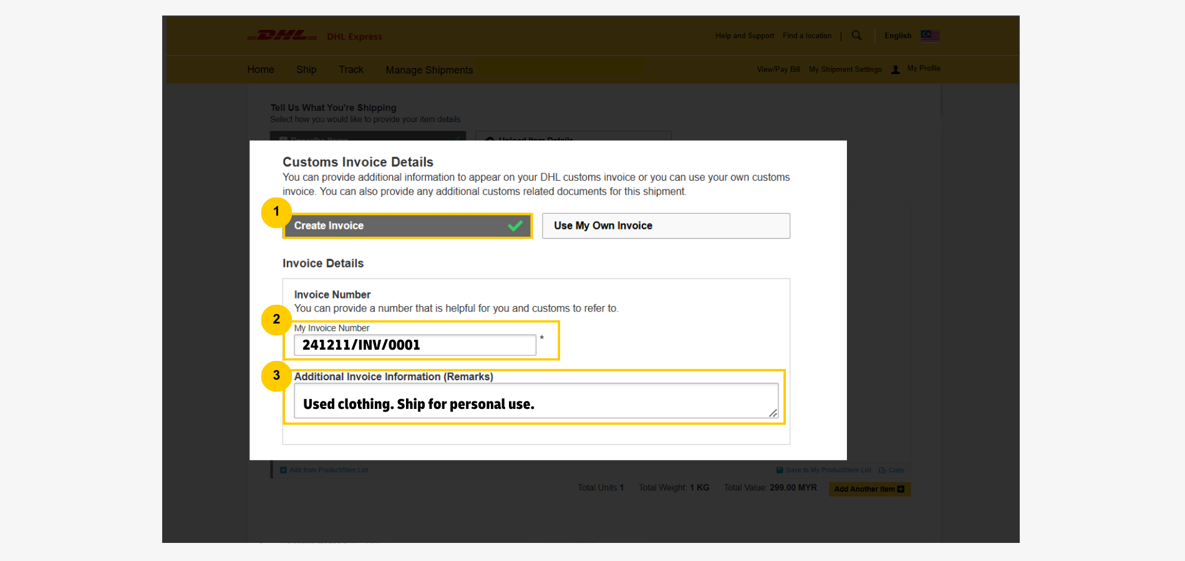
Task: Open My Shipment Settings
Action: [845, 69]
